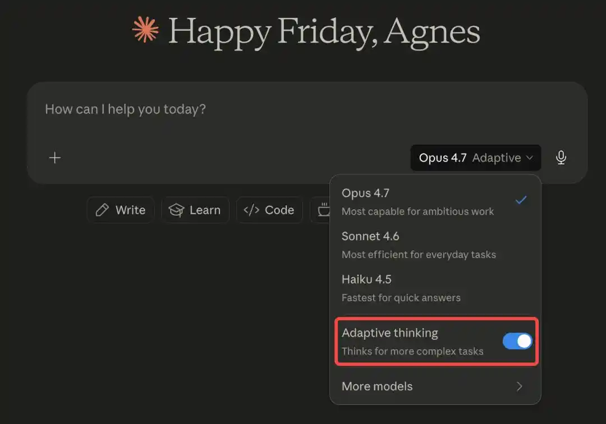Toggle the Adaptive thinking switch off

pyautogui.click(x=517, y=341)
